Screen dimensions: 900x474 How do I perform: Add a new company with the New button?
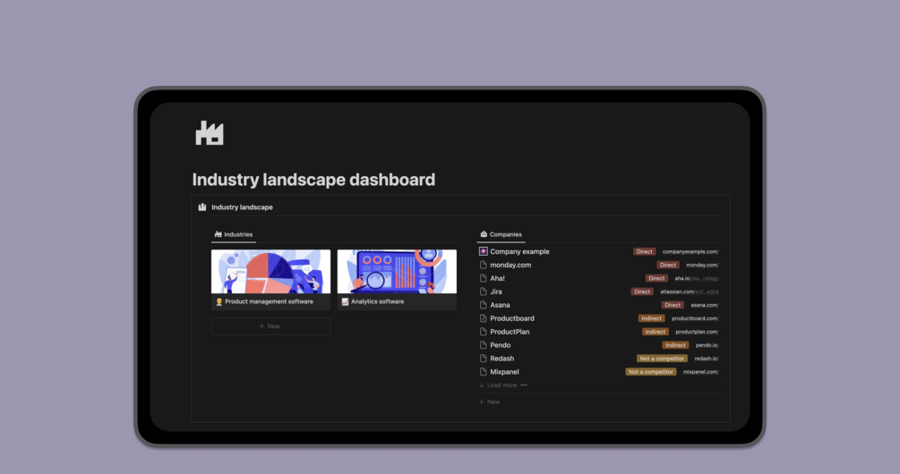490,402
